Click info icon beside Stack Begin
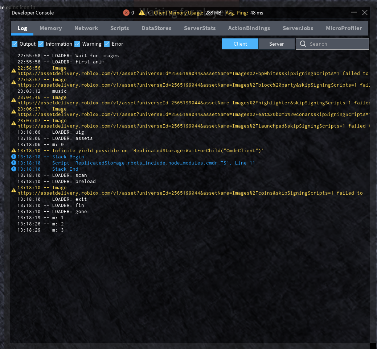 [x=14, y=157]
